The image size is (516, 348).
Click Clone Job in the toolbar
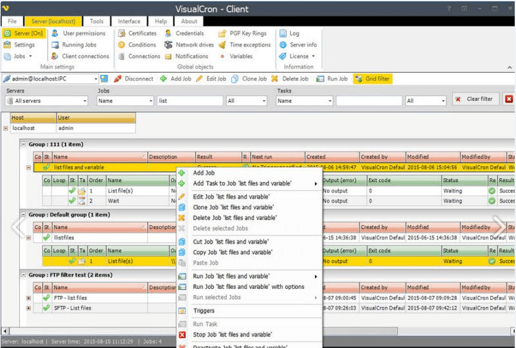pyautogui.click(x=249, y=78)
